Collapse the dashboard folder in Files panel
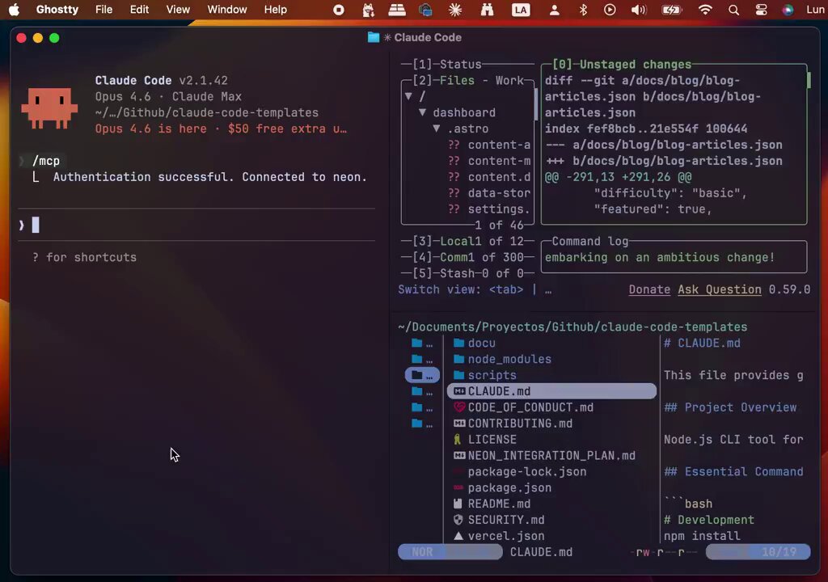 click(422, 112)
